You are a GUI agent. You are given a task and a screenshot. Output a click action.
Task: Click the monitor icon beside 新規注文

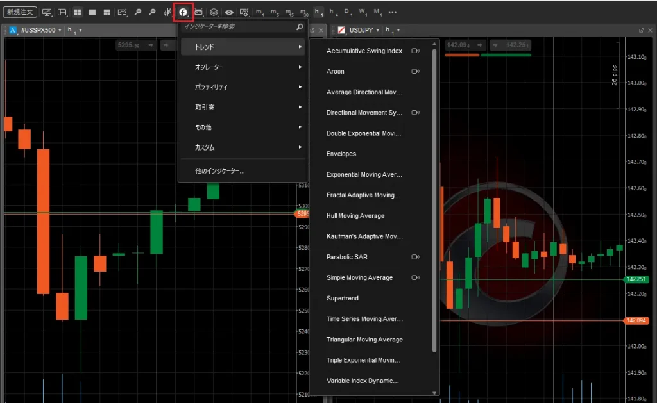pos(47,12)
